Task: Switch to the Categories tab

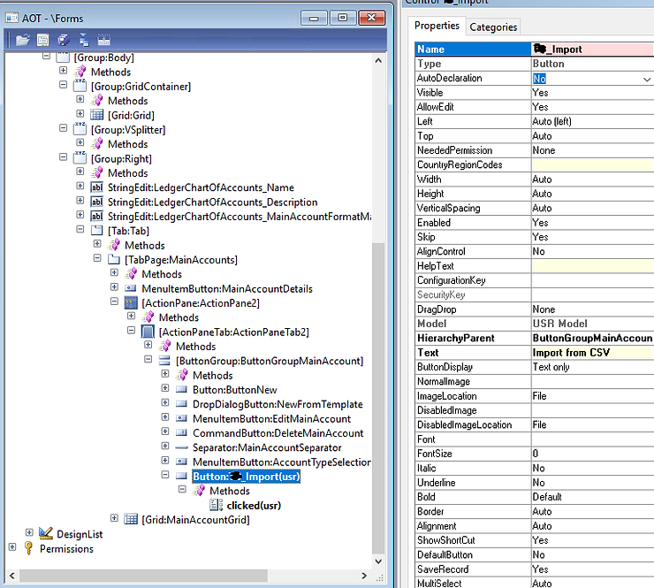Action: click(x=493, y=27)
